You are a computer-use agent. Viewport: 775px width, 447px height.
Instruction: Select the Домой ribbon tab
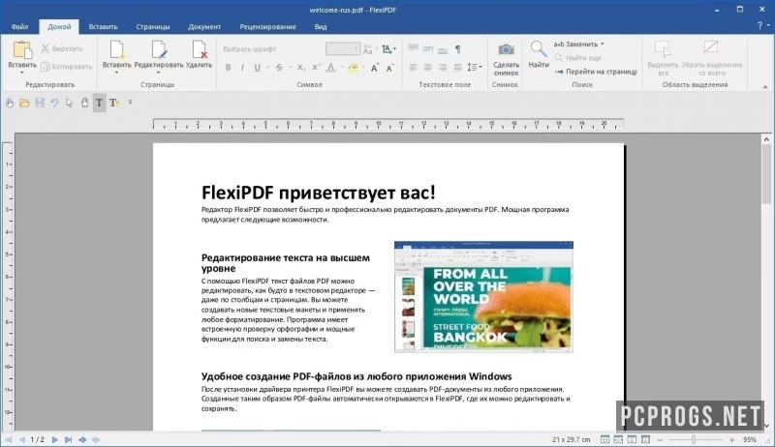point(59,27)
